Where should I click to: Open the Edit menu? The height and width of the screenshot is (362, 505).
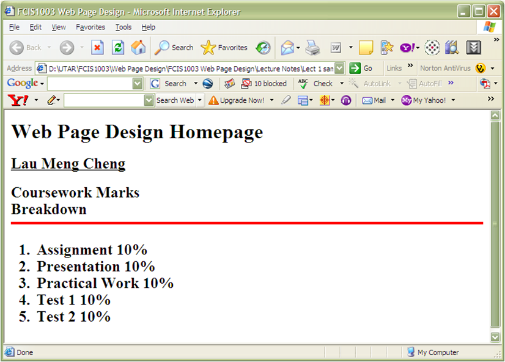point(35,27)
